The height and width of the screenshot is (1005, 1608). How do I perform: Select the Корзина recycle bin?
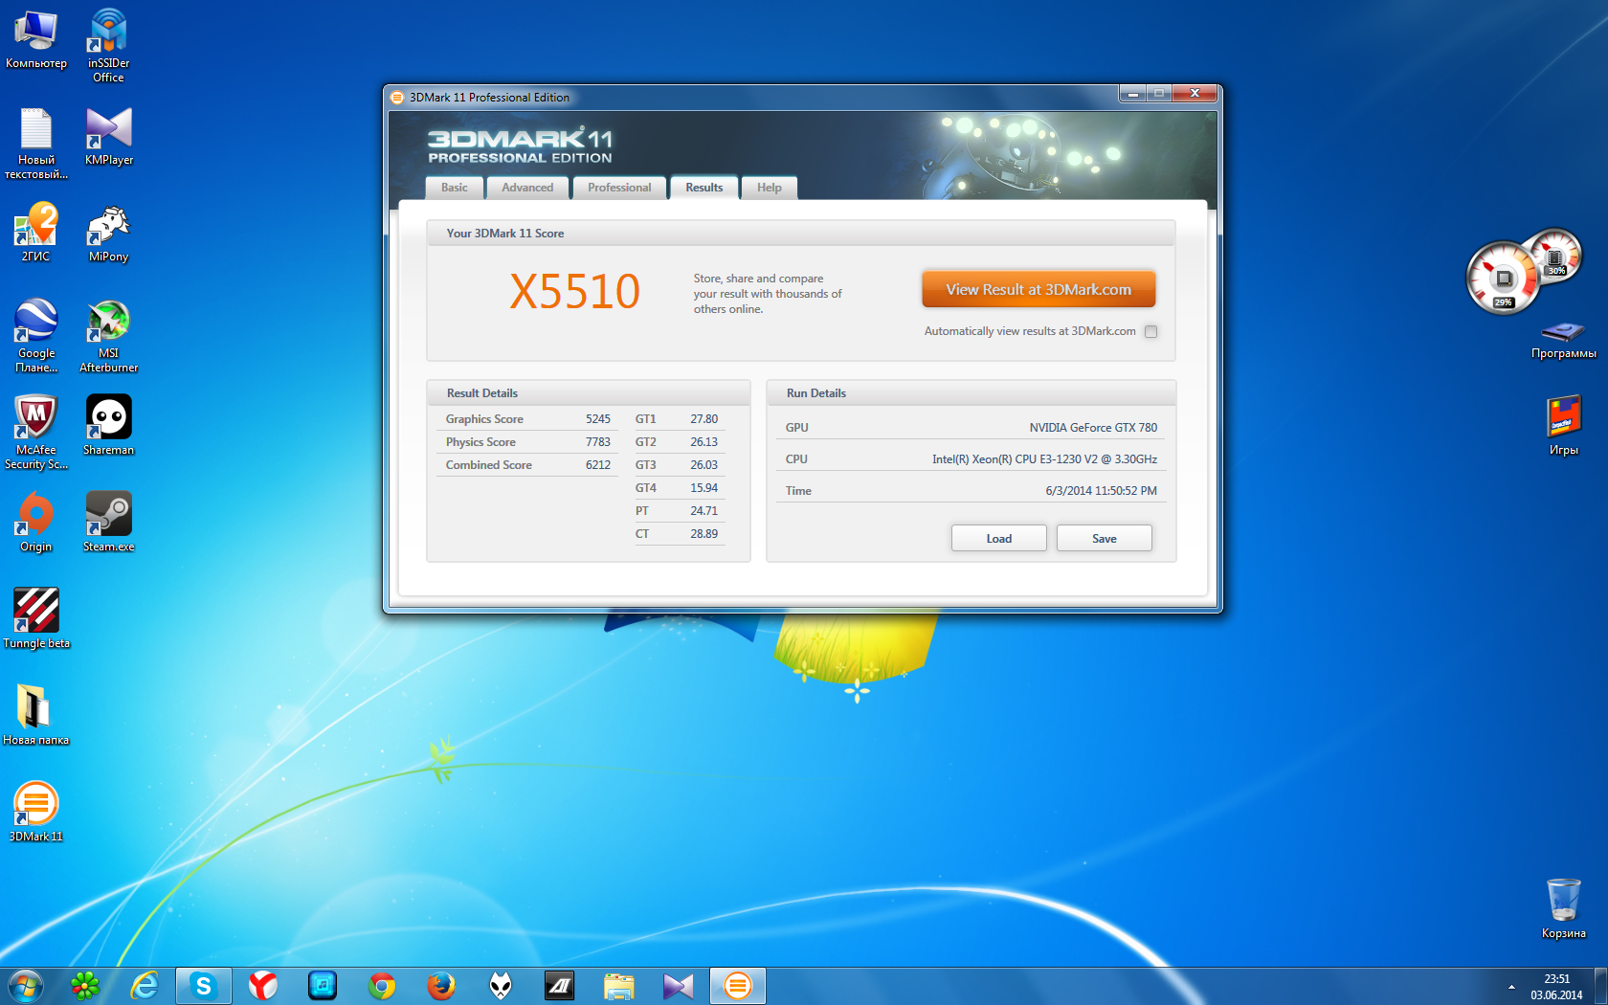tap(1563, 909)
